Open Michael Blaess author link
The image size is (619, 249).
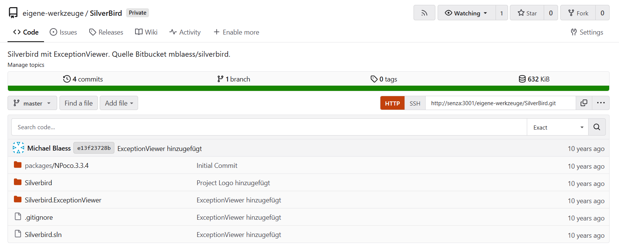click(49, 148)
